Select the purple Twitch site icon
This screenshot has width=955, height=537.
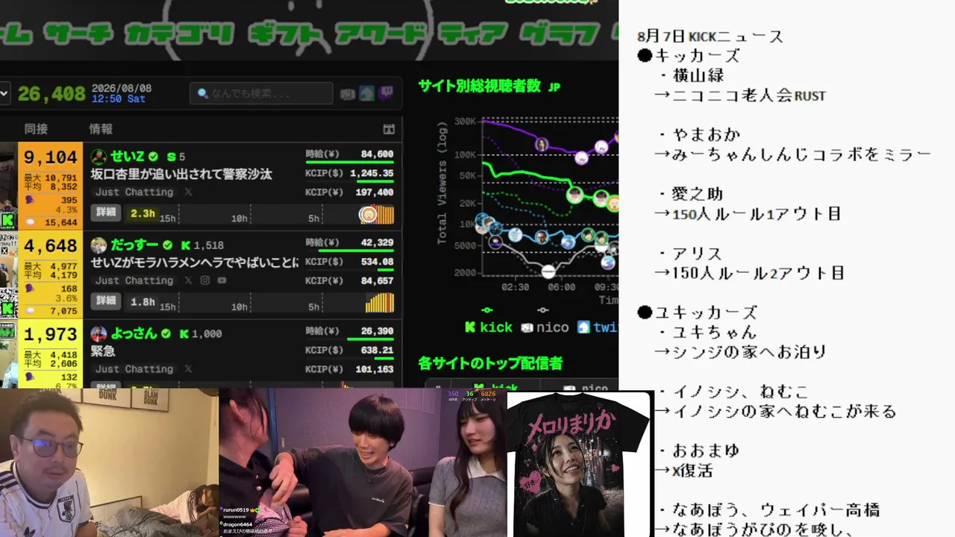(386, 94)
